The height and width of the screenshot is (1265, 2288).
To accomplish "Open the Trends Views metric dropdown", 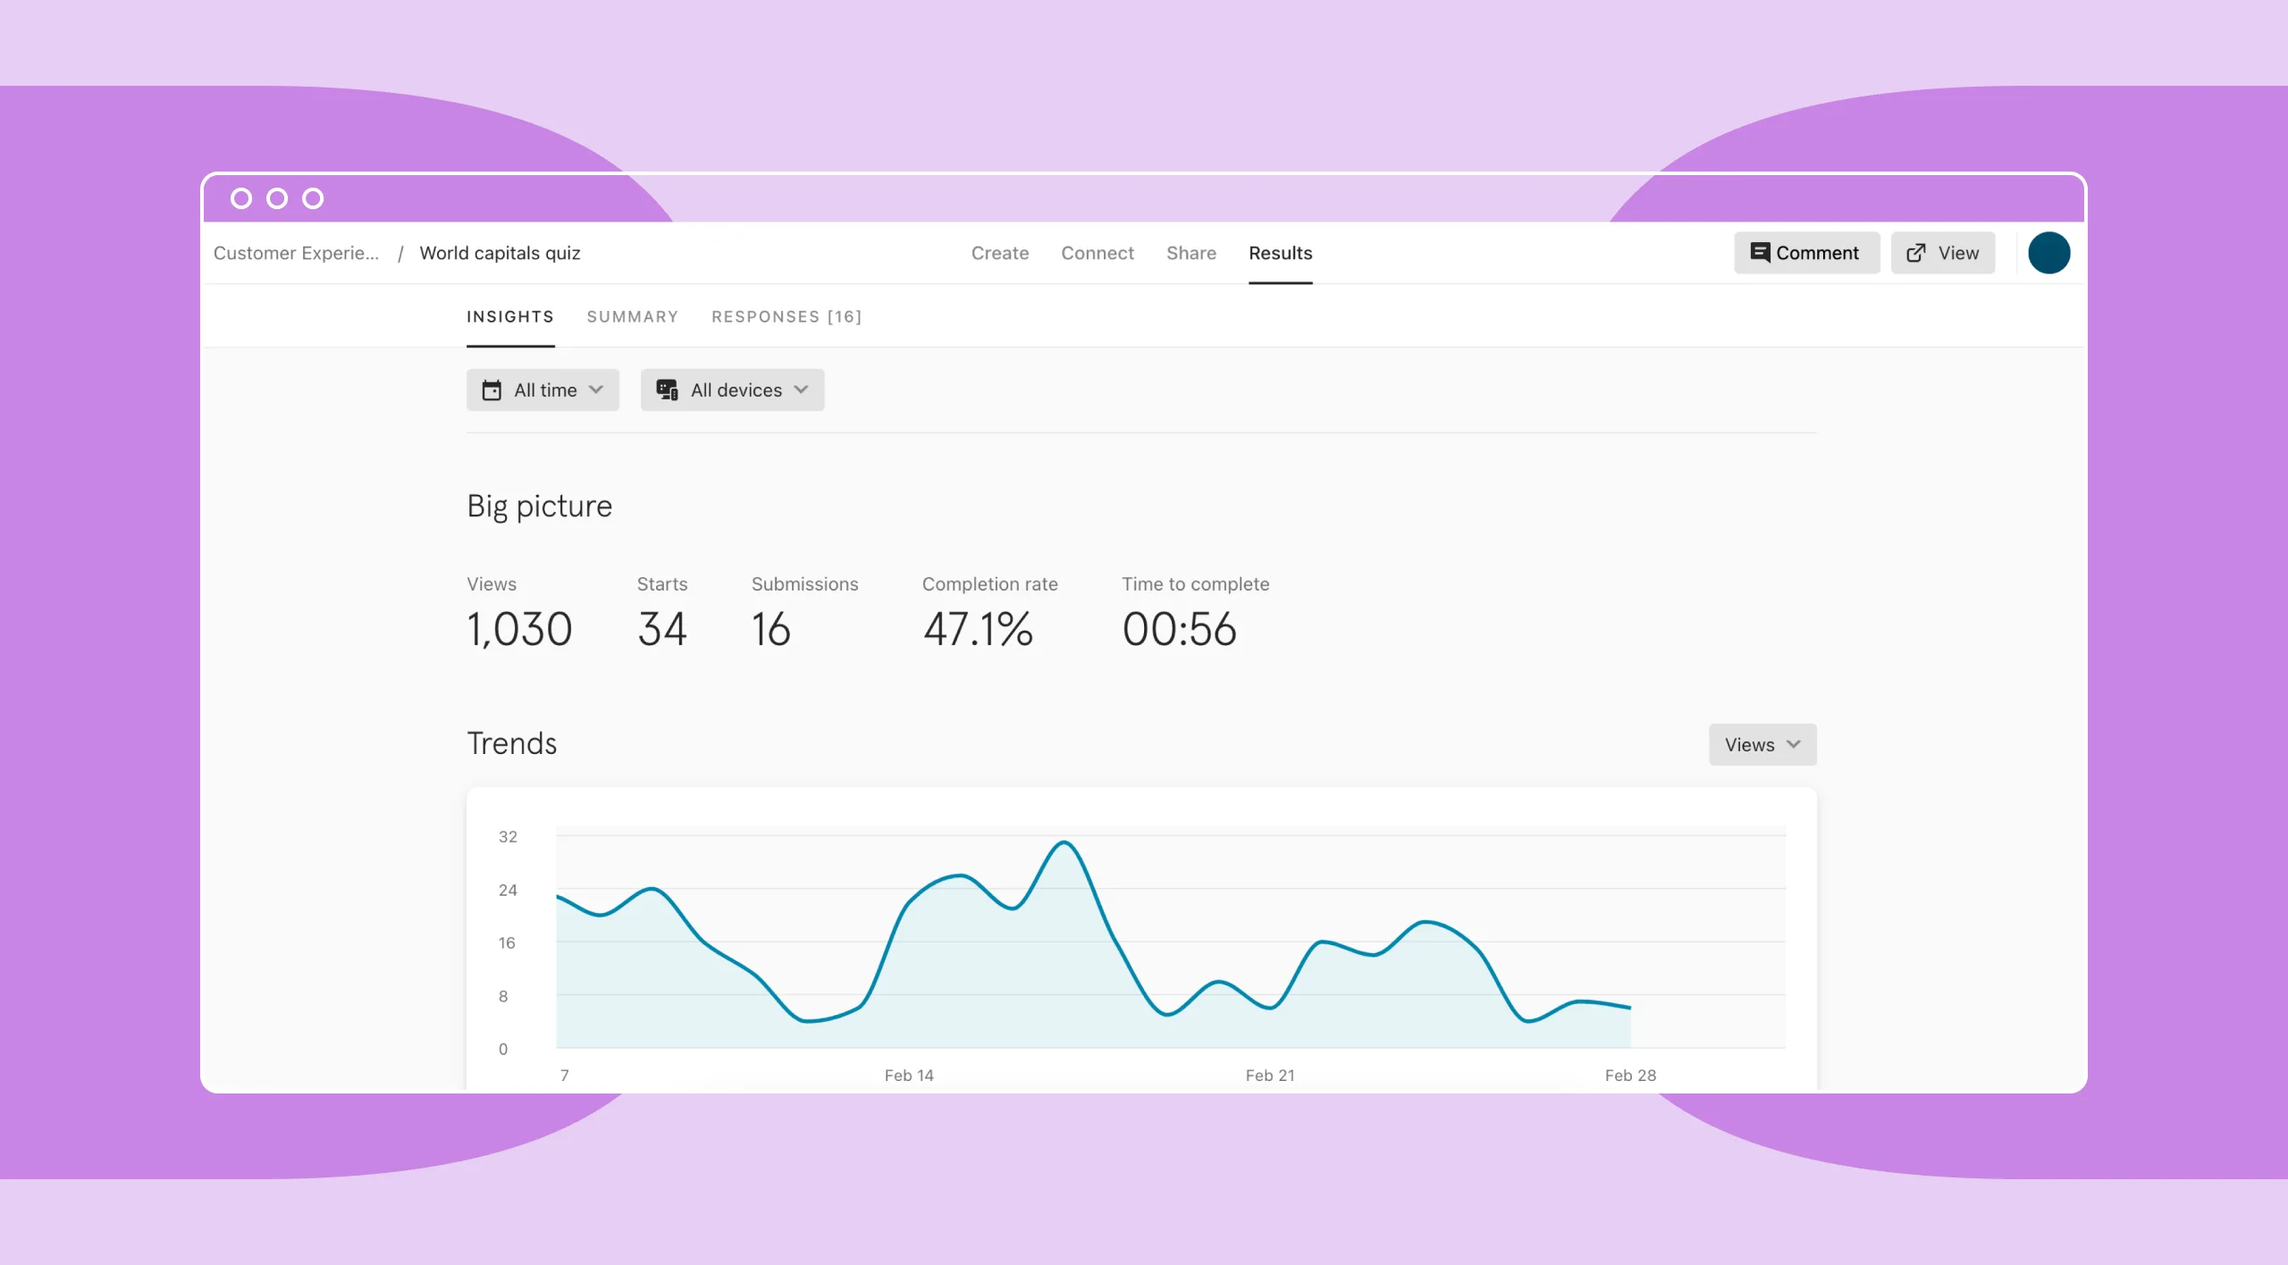I will coord(1762,744).
